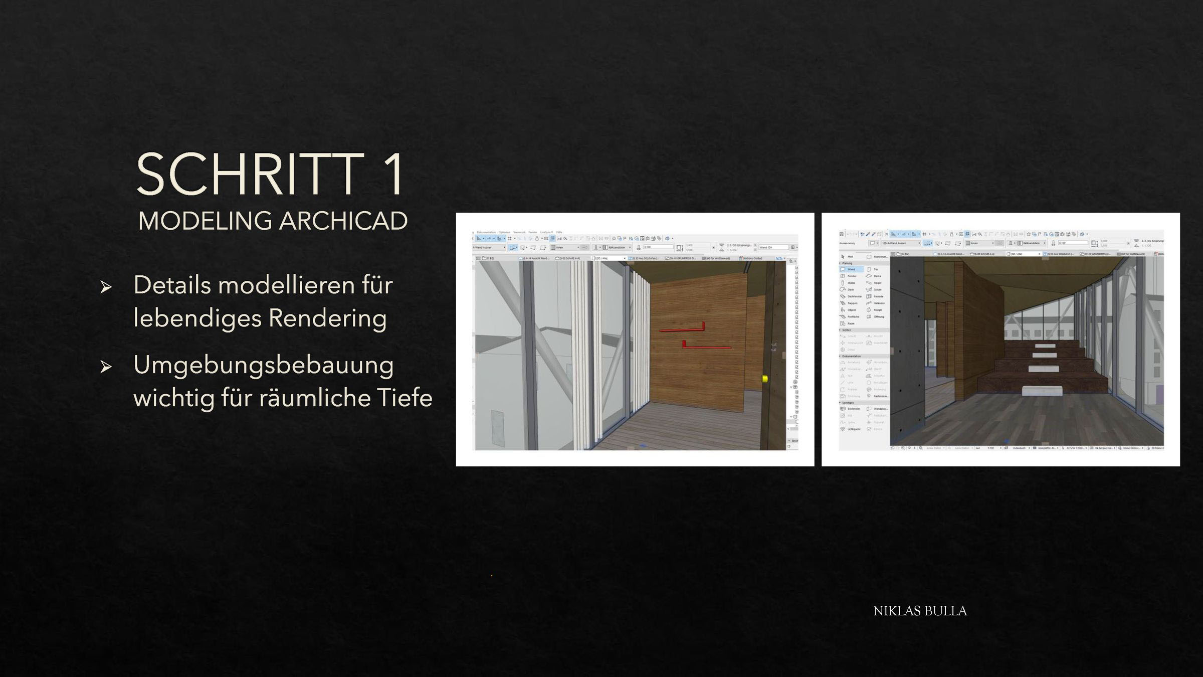The height and width of the screenshot is (677, 1203).
Task: Click eyedropper pick-up icon in right toolbar
Action: (868, 234)
